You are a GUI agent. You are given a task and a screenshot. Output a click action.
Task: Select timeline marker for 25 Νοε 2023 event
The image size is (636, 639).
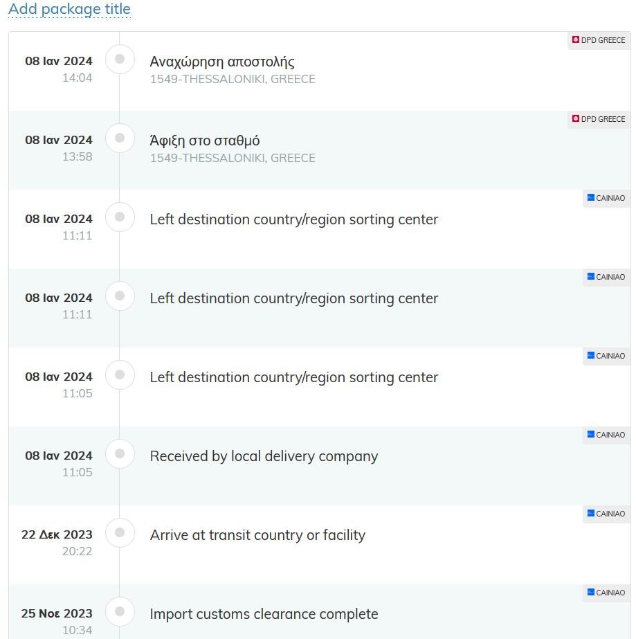[120, 611]
